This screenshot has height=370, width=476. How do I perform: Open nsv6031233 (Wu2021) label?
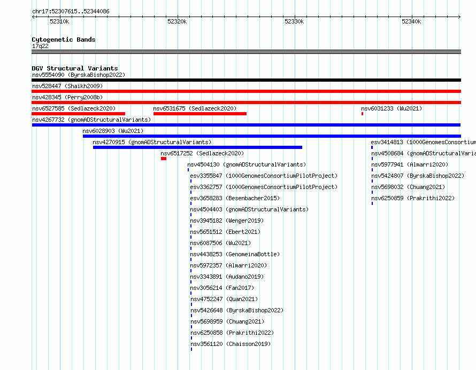[x=391, y=108]
